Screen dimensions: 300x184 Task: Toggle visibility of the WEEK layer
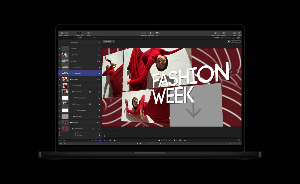click(x=60, y=73)
